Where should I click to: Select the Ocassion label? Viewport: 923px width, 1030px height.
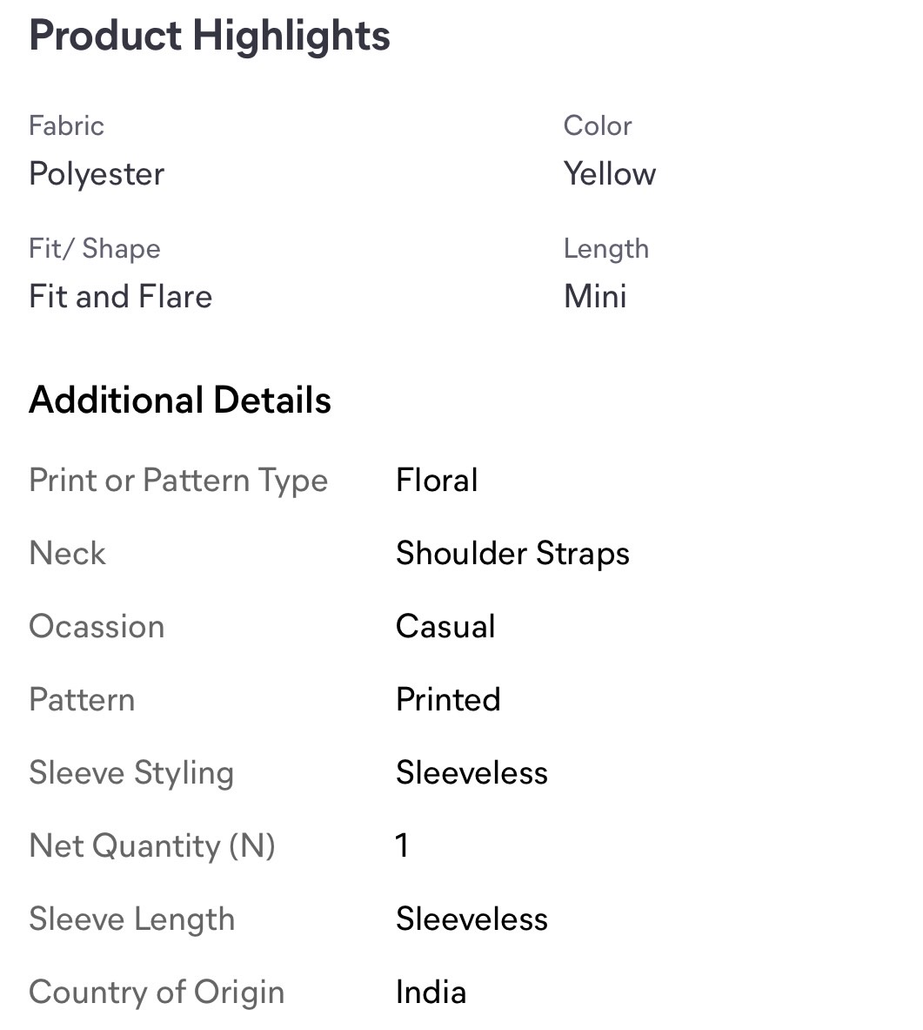(97, 627)
